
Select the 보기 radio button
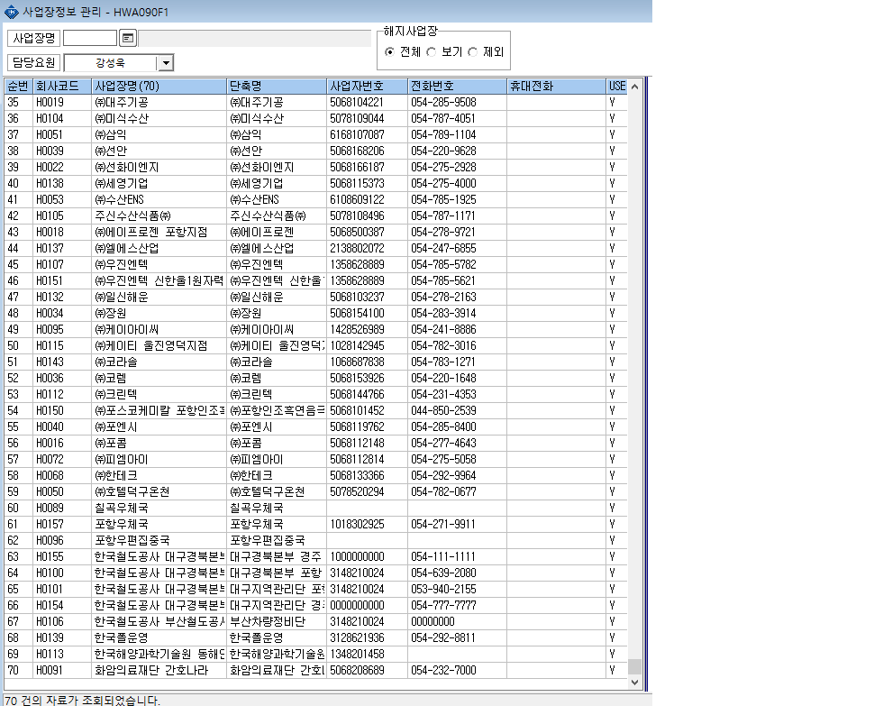pos(431,52)
